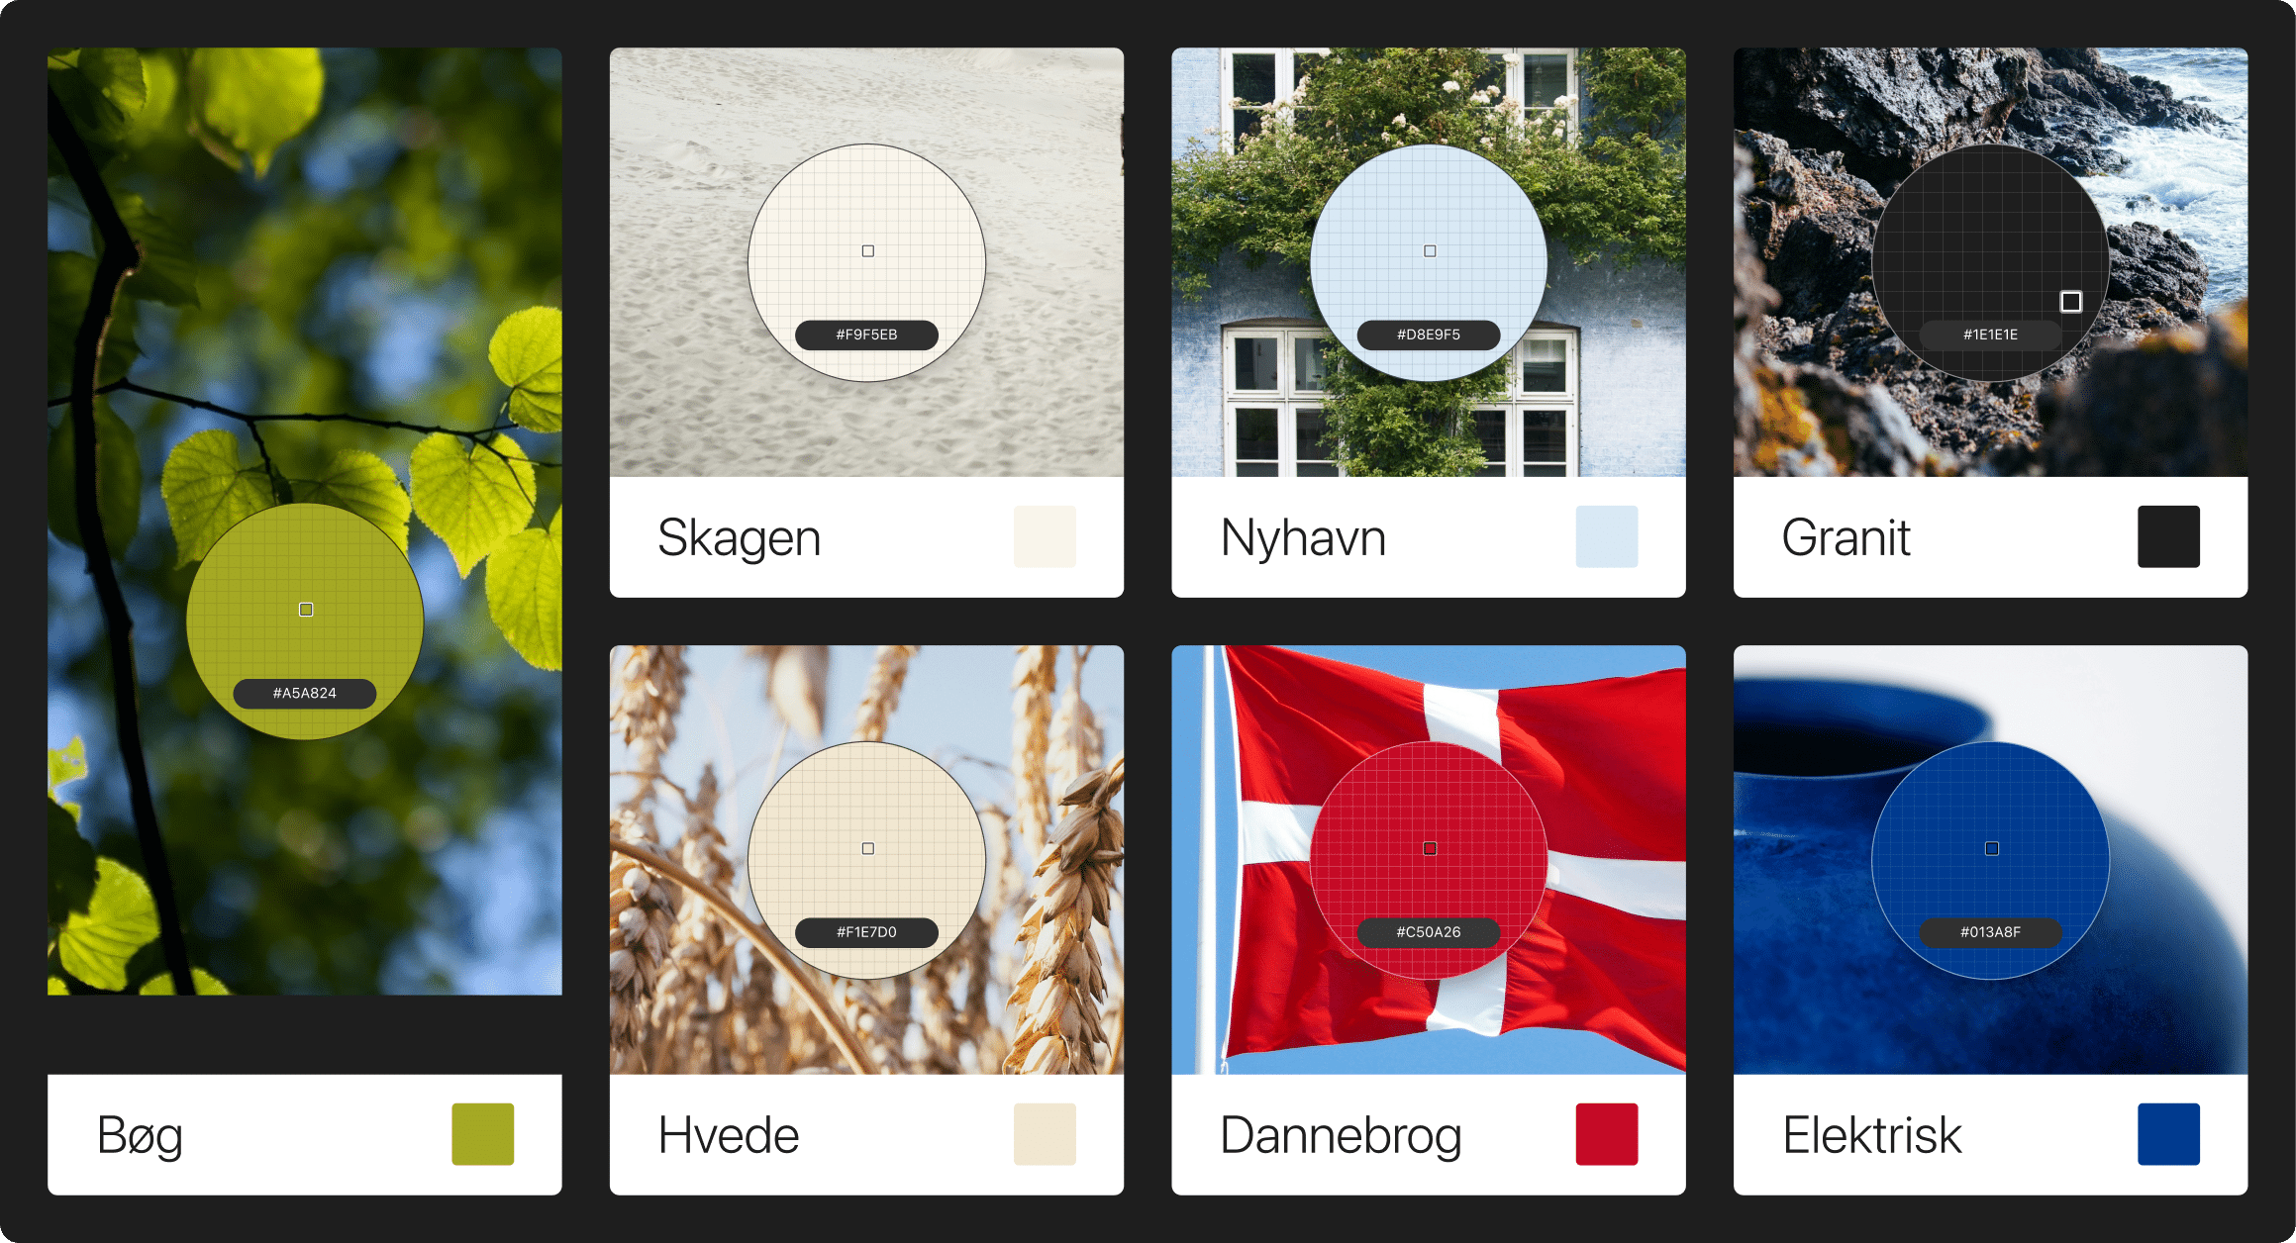Click the olive green Bøg color swatch
Screen dimensions: 2296x1243
pyautogui.click(x=482, y=1134)
